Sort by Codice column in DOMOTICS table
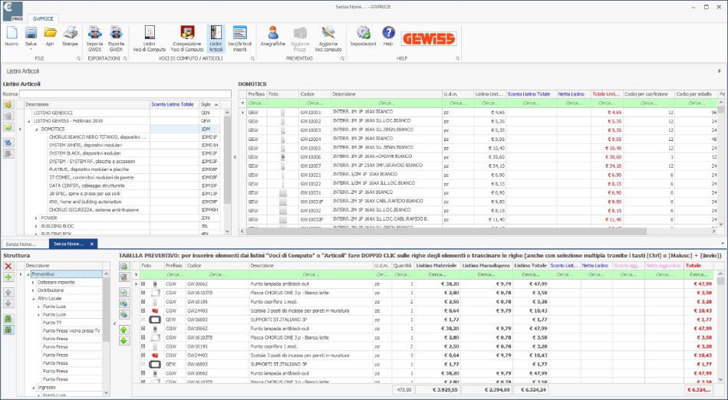Screen dimensions: 728x400 [x=315, y=94]
